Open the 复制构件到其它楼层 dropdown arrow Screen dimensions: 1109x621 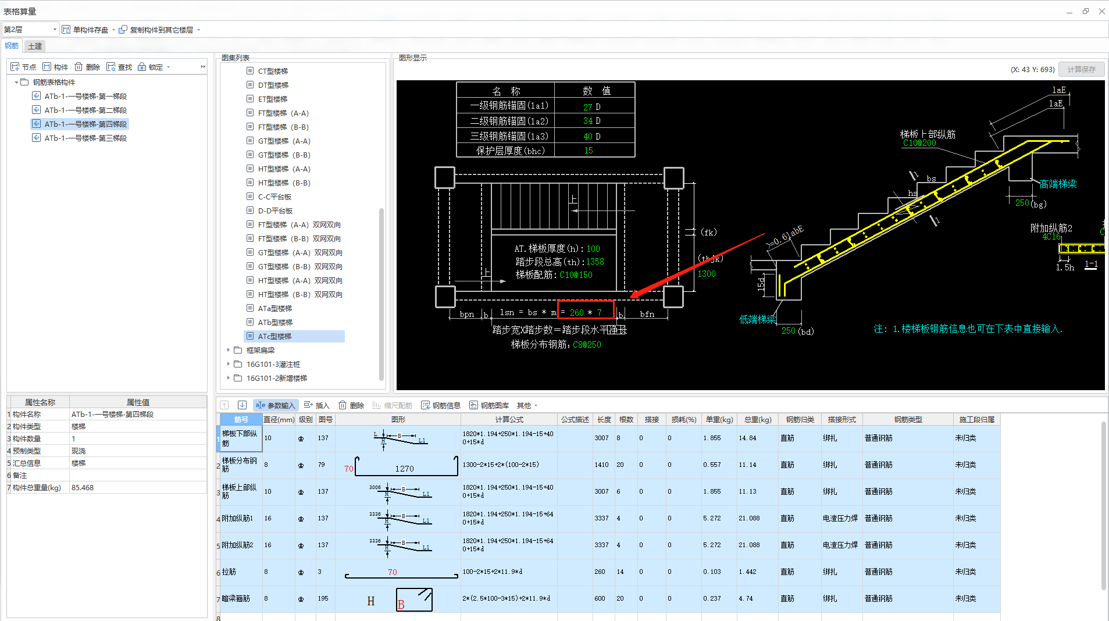[x=198, y=30]
